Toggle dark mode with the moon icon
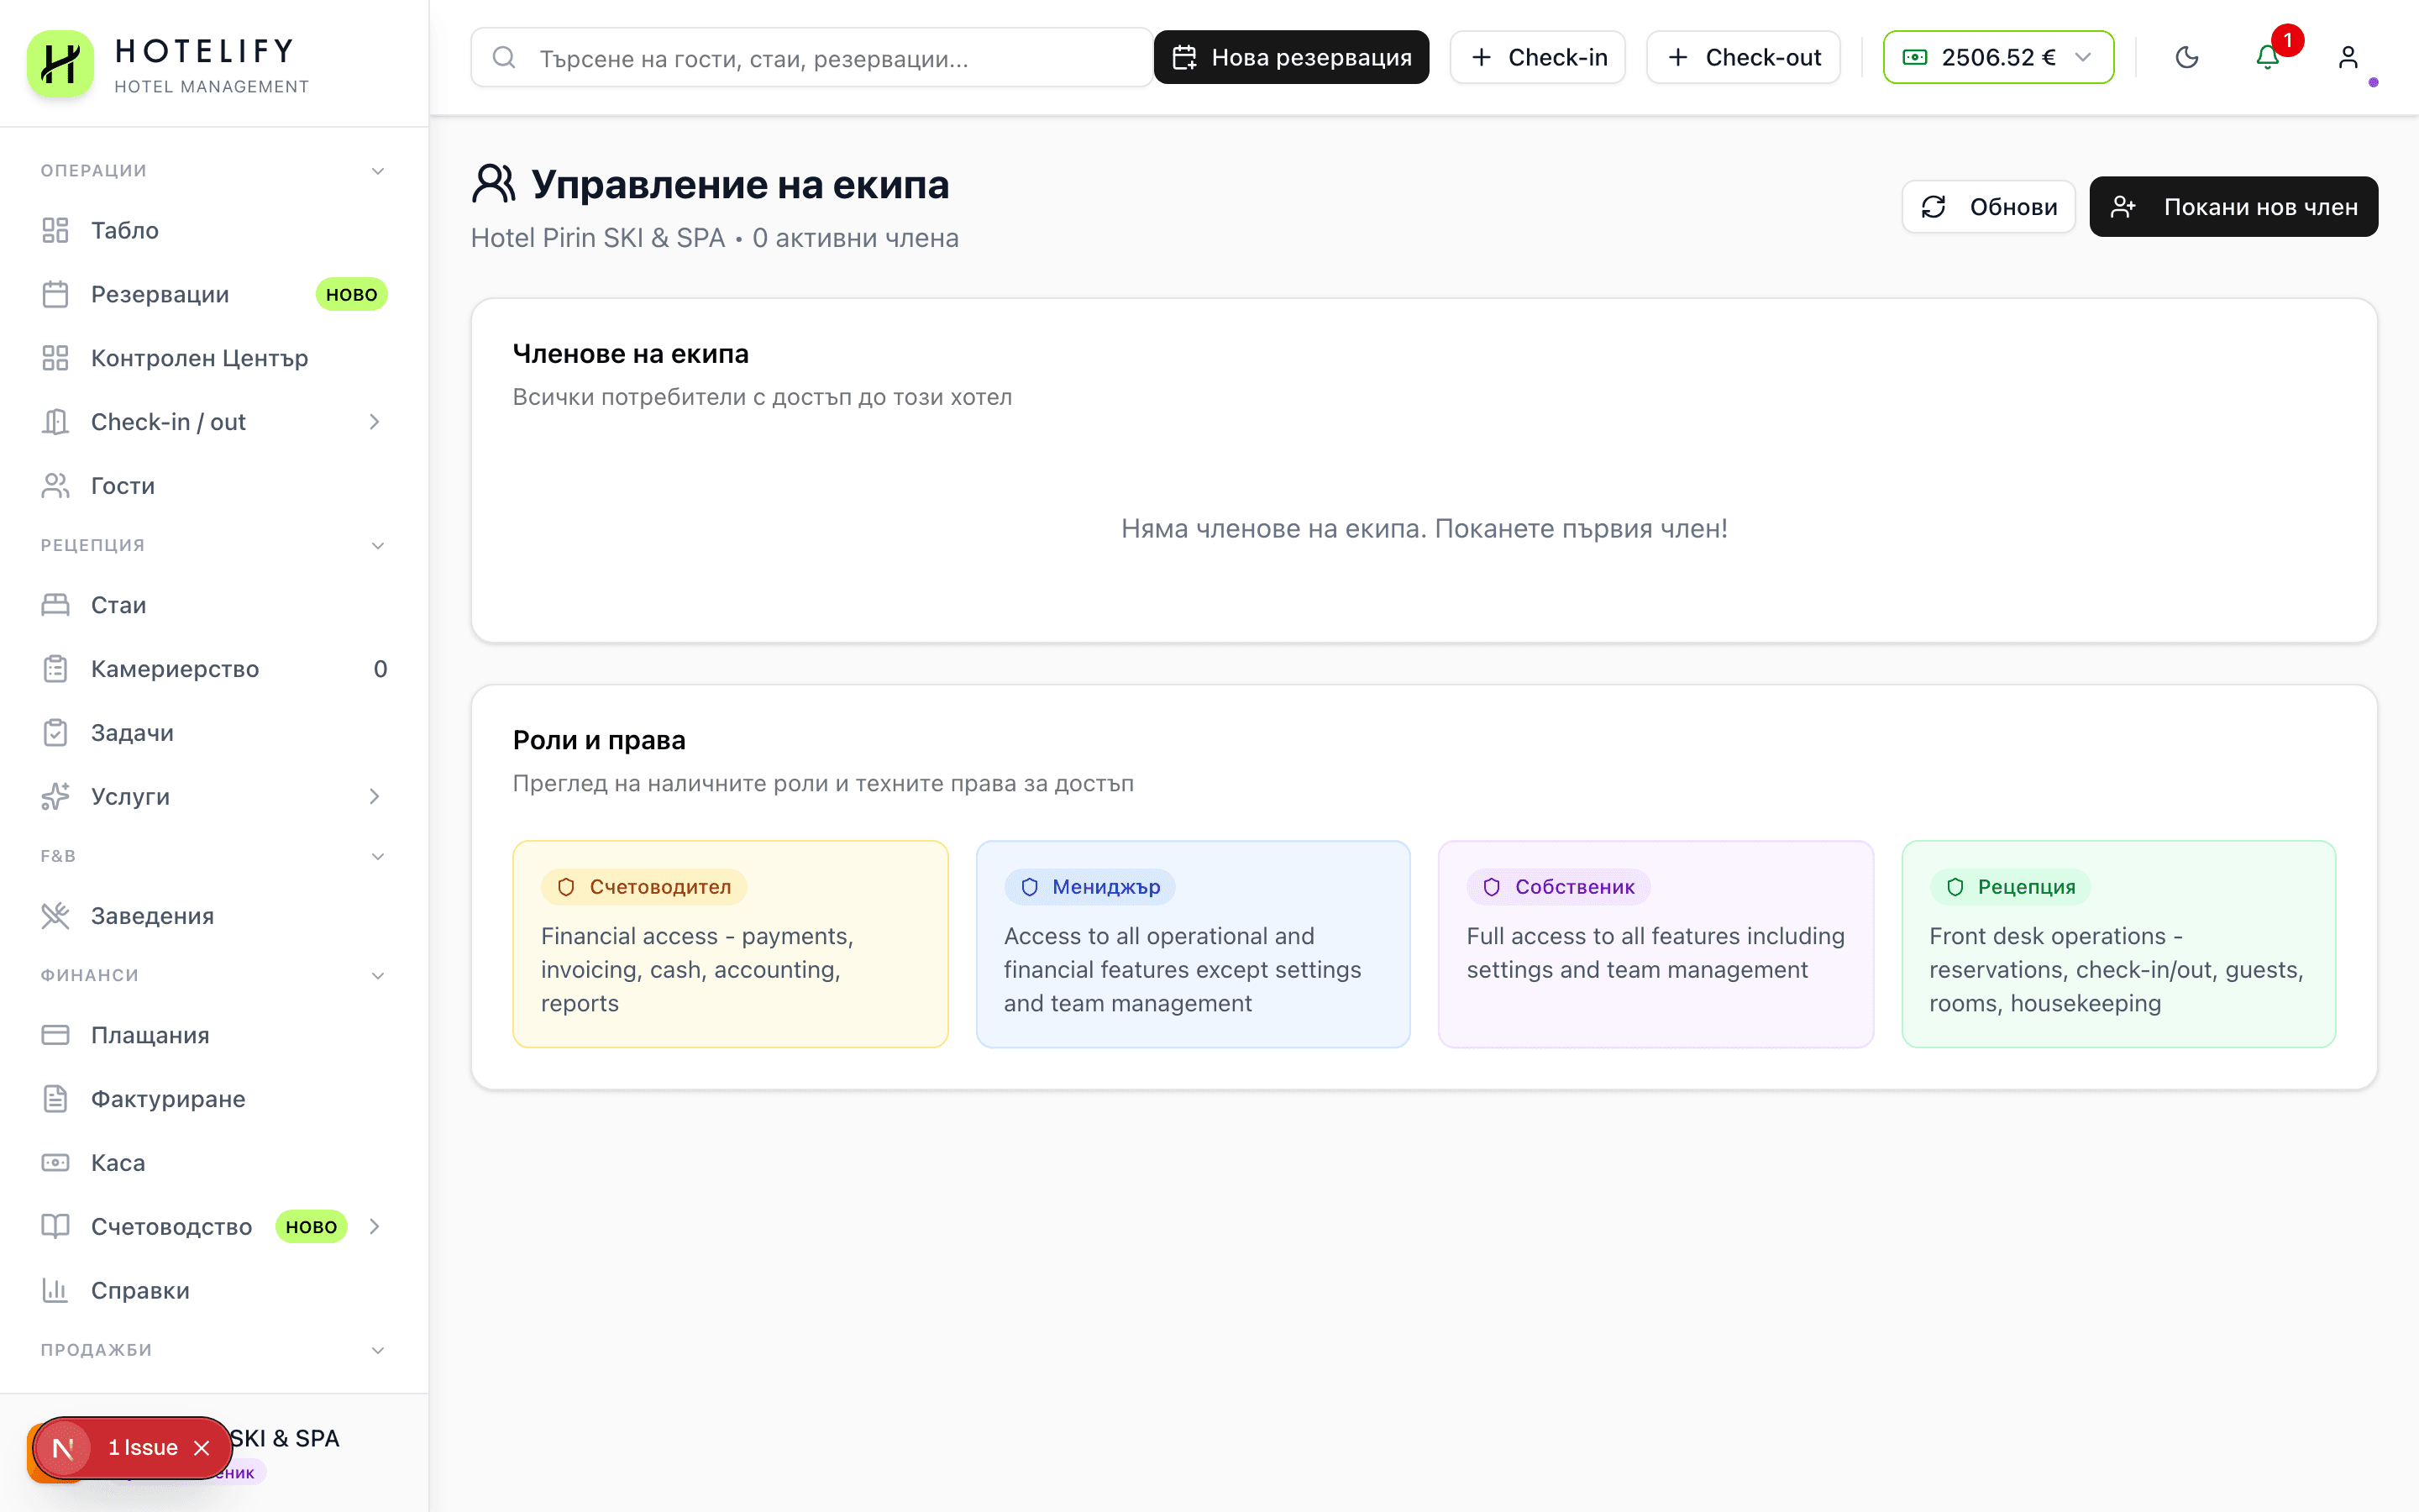This screenshot has width=2419, height=1512. (x=2186, y=57)
